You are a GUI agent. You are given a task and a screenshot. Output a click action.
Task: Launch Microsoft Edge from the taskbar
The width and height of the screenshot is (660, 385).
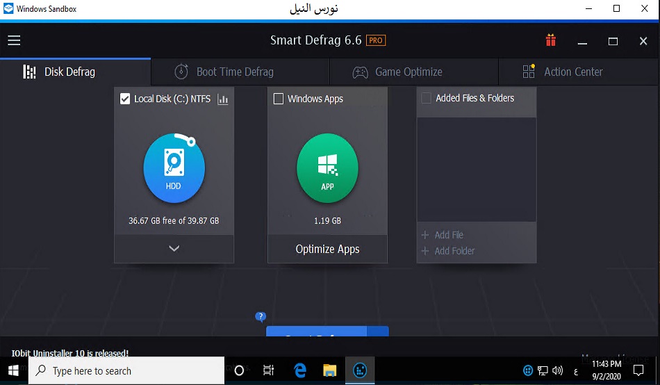(300, 370)
